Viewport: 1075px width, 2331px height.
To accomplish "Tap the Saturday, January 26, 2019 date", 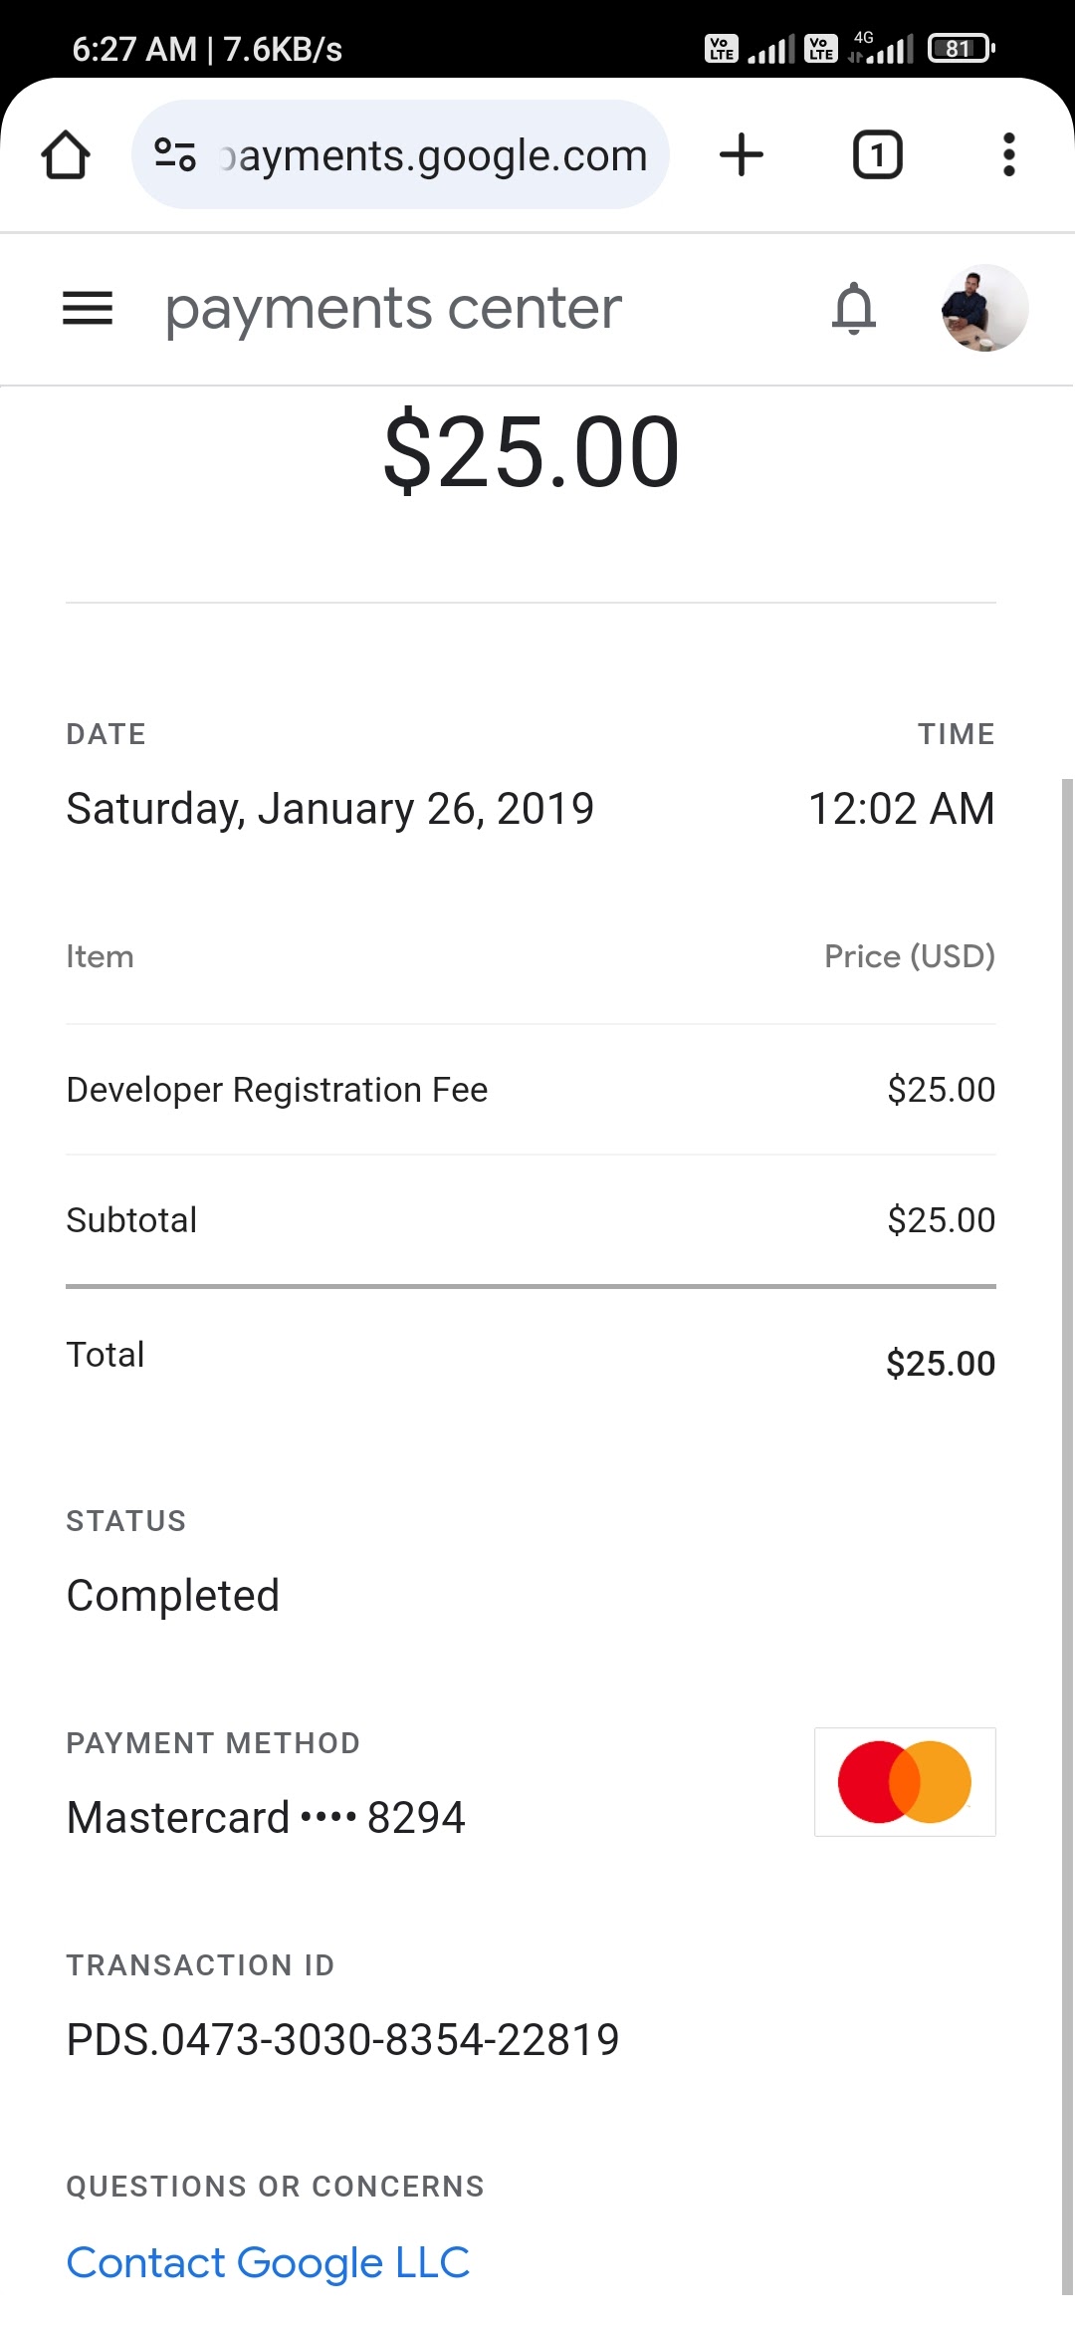I will coord(329,808).
